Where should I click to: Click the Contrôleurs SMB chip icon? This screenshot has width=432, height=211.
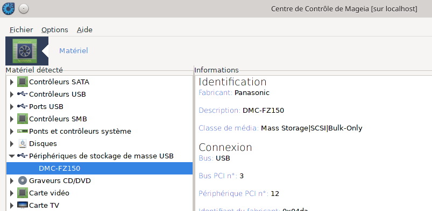(23, 119)
